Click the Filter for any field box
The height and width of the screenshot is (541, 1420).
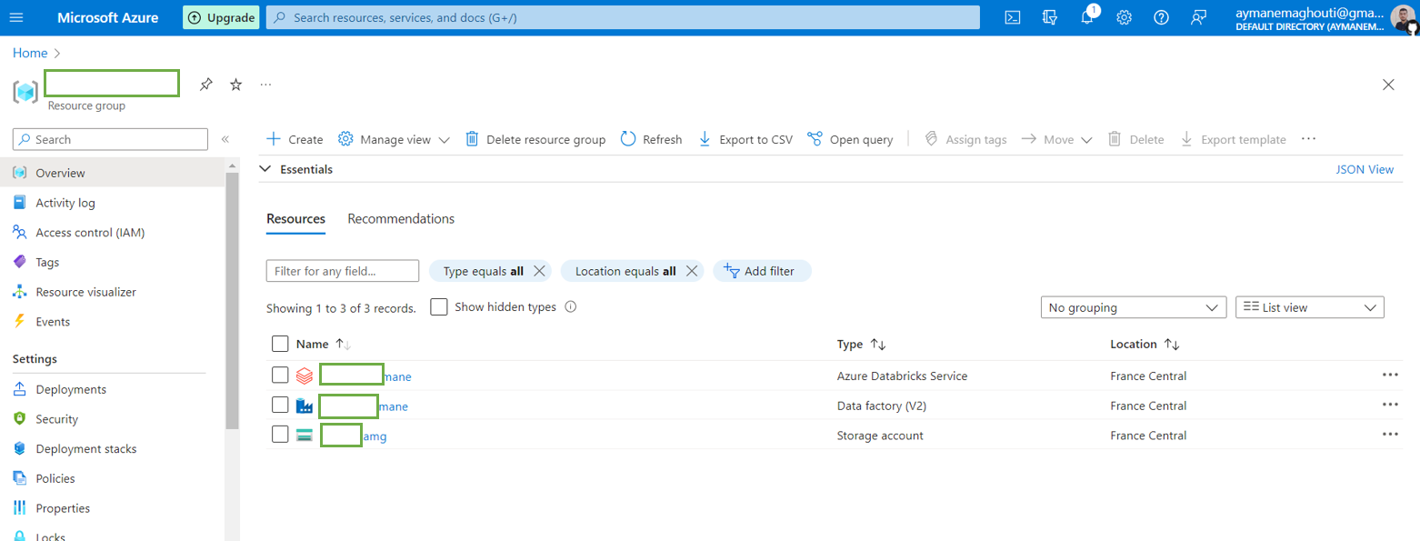[x=343, y=271]
